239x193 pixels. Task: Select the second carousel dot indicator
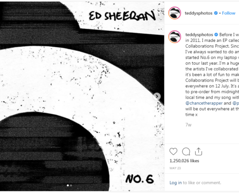click(71, 185)
